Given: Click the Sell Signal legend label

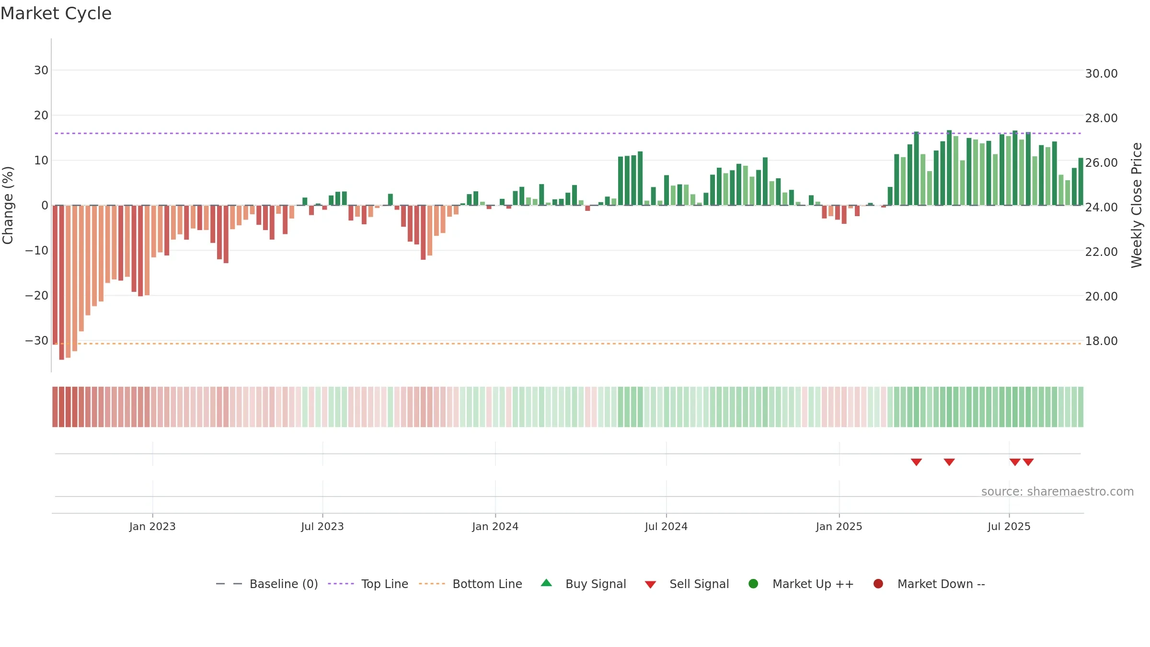Looking at the screenshot, I should [699, 584].
